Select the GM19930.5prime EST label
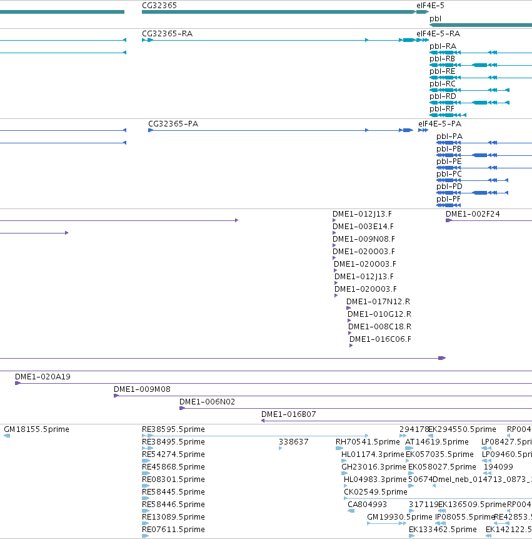The height and width of the screenshot is (539, 532). pos(399,517)
